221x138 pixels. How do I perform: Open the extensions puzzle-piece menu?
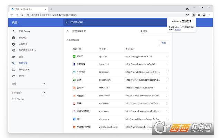[199, 15]
